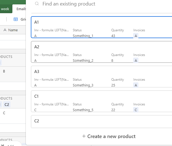Open the Grid view icon
Image resolution: width=172 pixels, height=146 pixels.
16,19
